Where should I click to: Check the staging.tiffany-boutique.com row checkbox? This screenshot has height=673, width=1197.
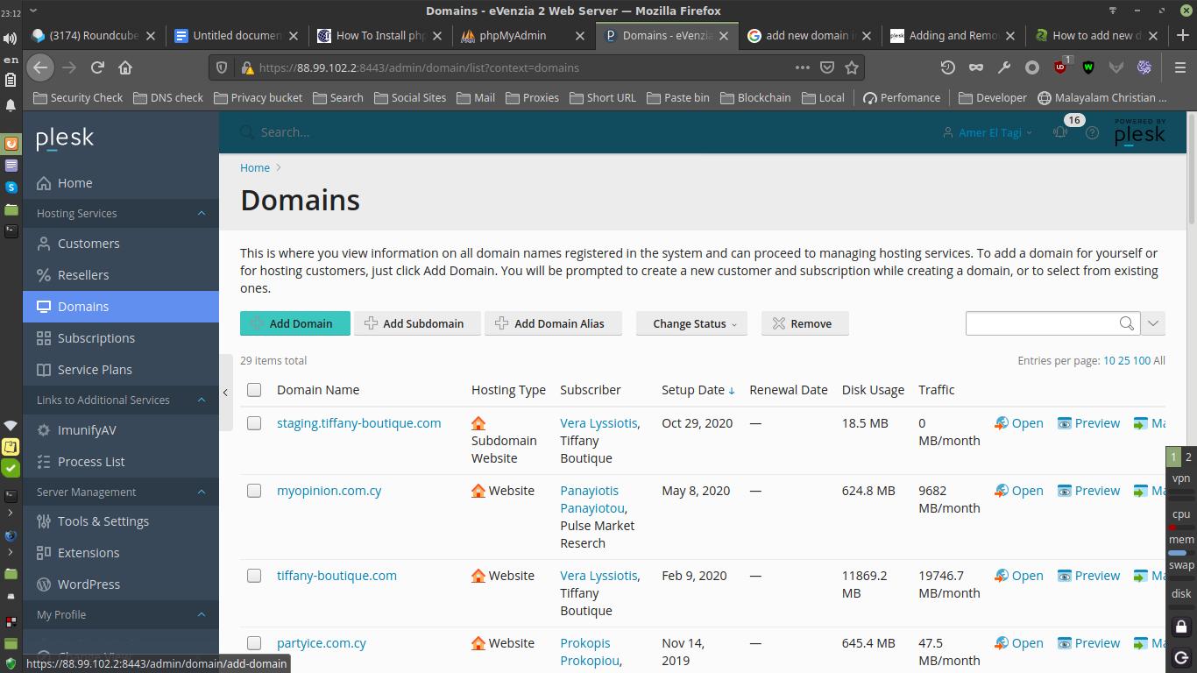point(254,423)
